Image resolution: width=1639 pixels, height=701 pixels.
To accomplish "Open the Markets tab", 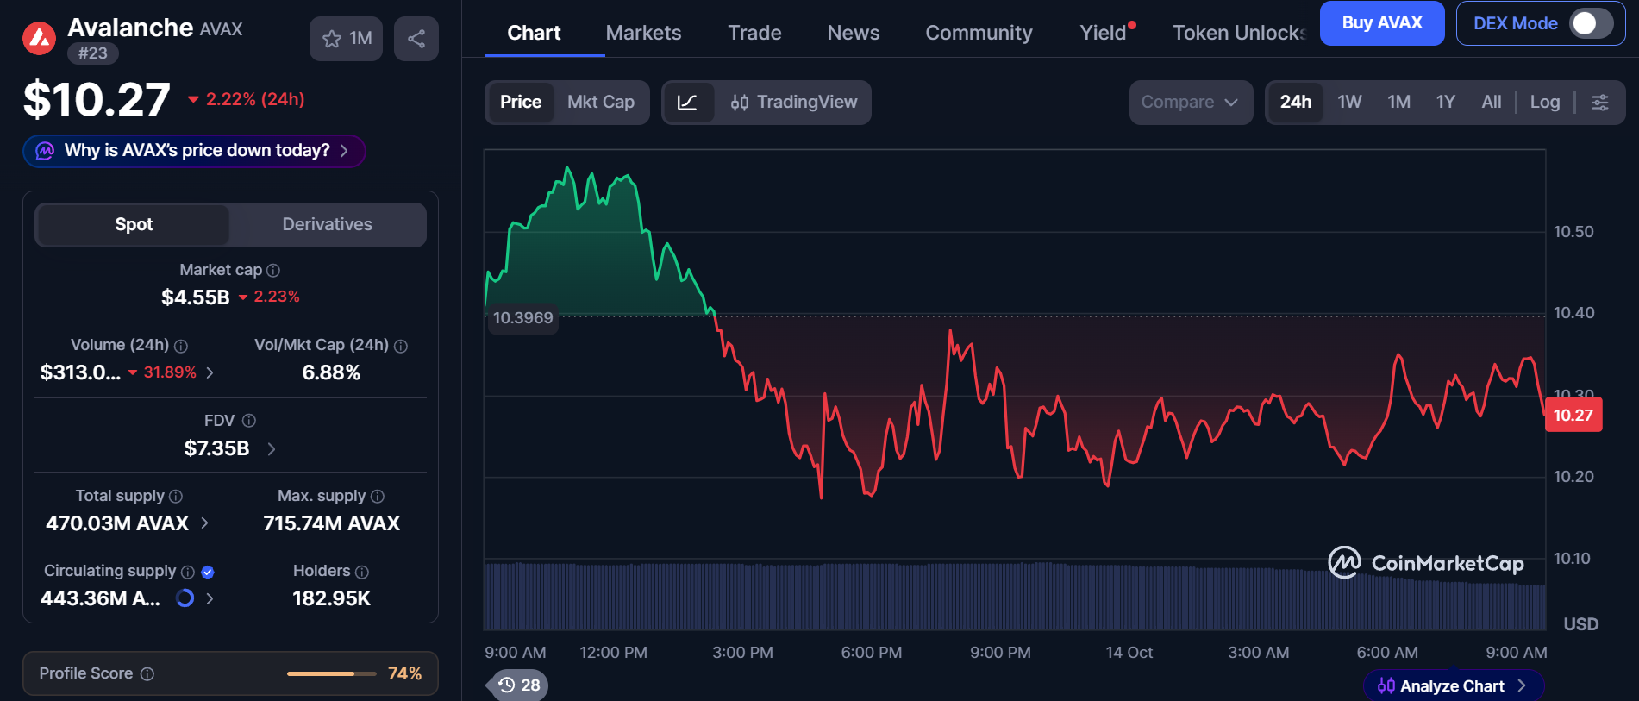I will click(x=643, y=33).
